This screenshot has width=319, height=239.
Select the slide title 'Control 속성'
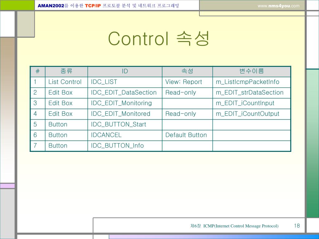pyautogui.click(x=159, y=38)
